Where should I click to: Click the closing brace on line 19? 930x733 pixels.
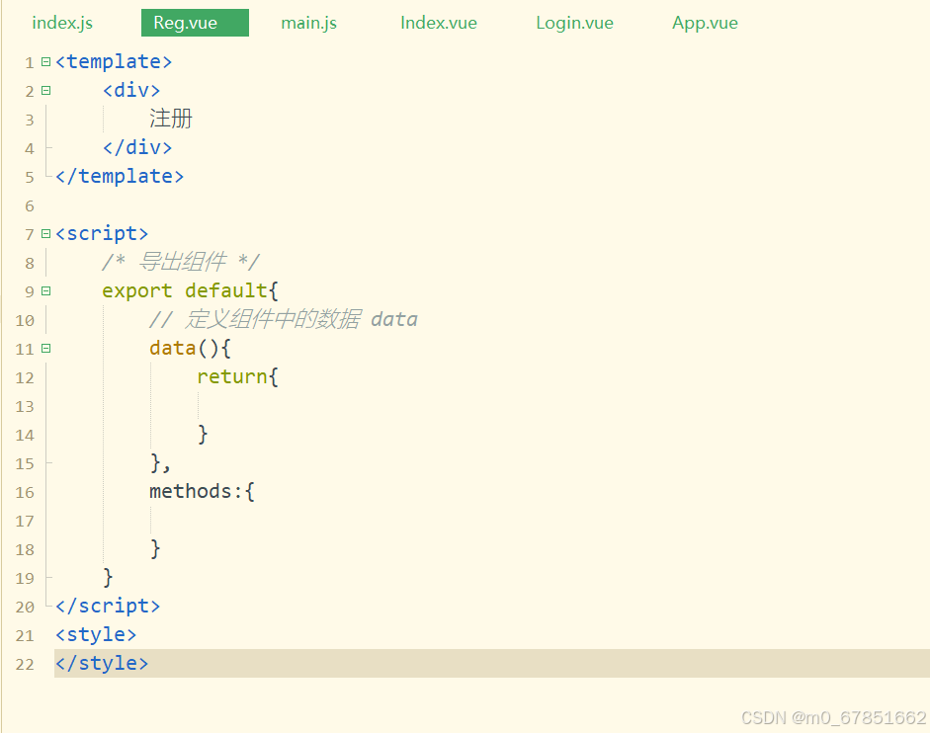coord(108,577)
